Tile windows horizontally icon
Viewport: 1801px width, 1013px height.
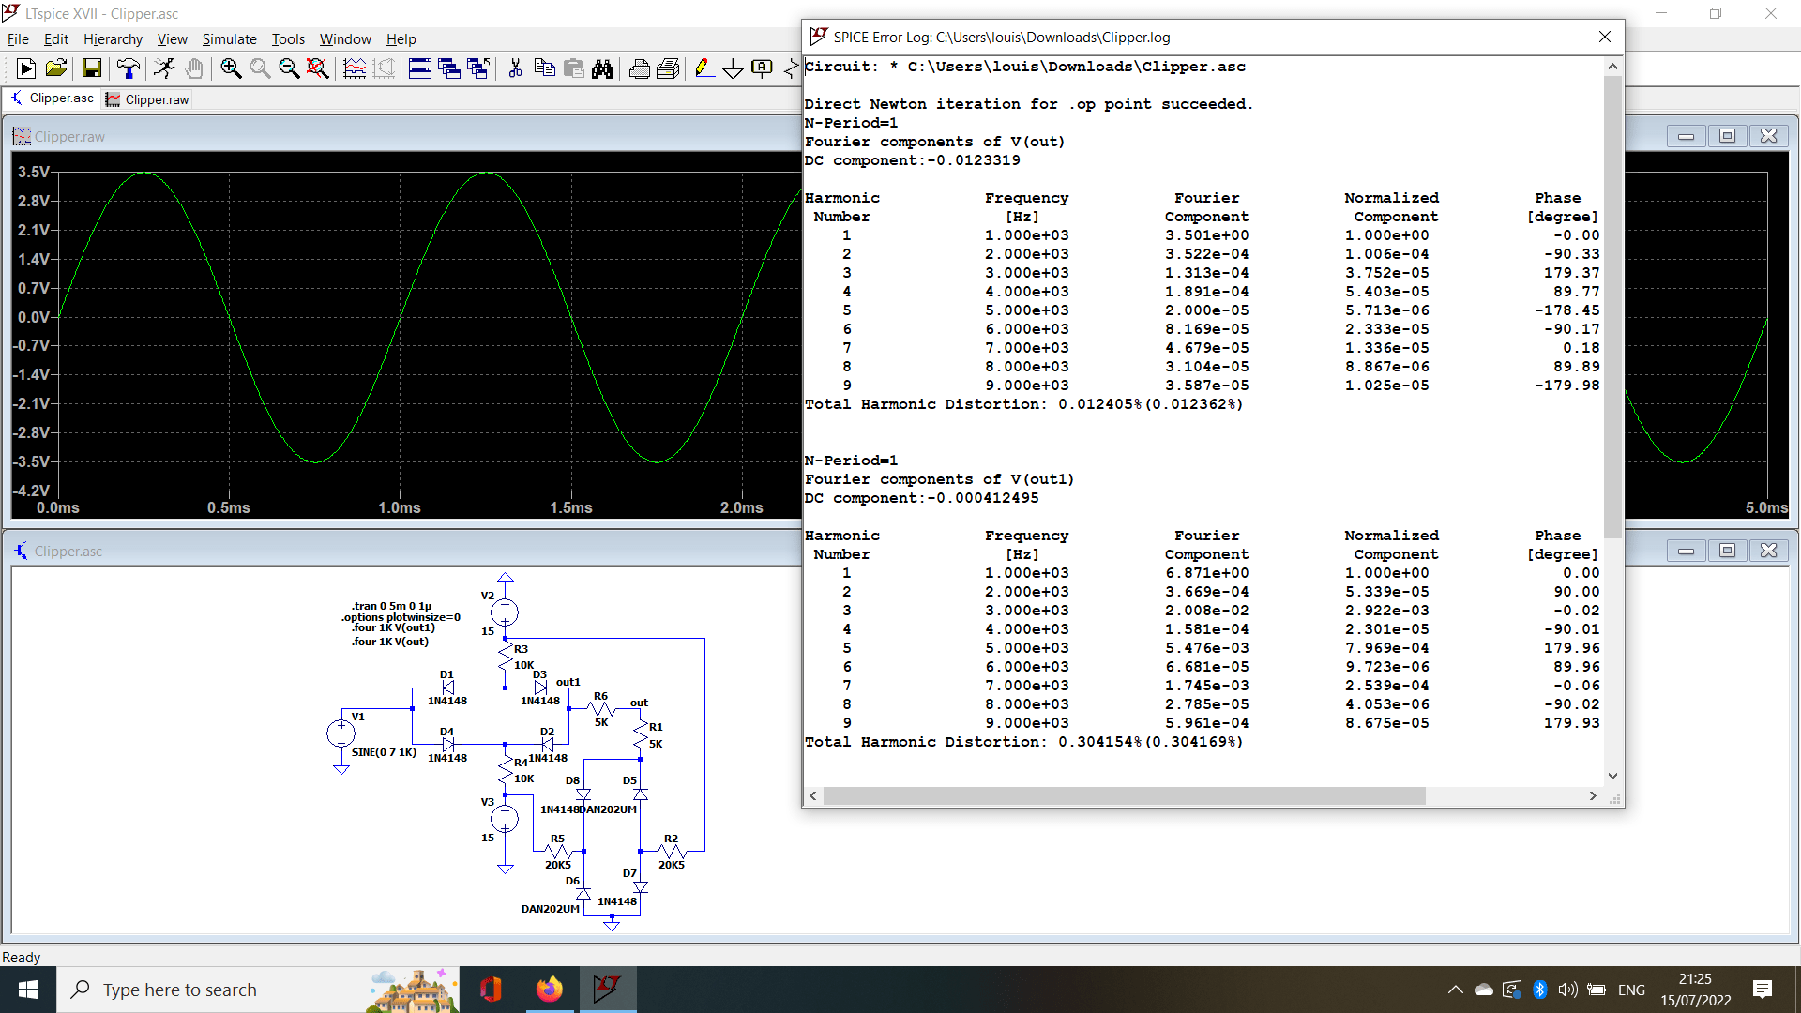pos(420,68)
